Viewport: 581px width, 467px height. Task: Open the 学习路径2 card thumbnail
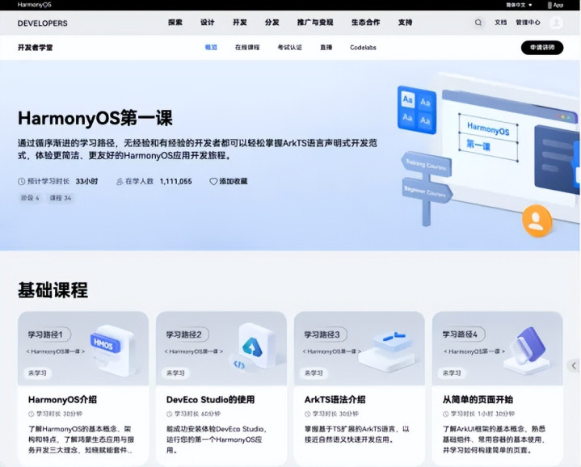point(221,348)
